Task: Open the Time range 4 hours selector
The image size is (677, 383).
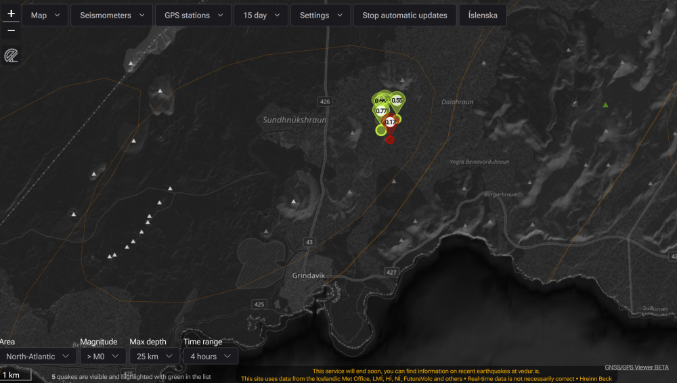Action: coord(211,356)
